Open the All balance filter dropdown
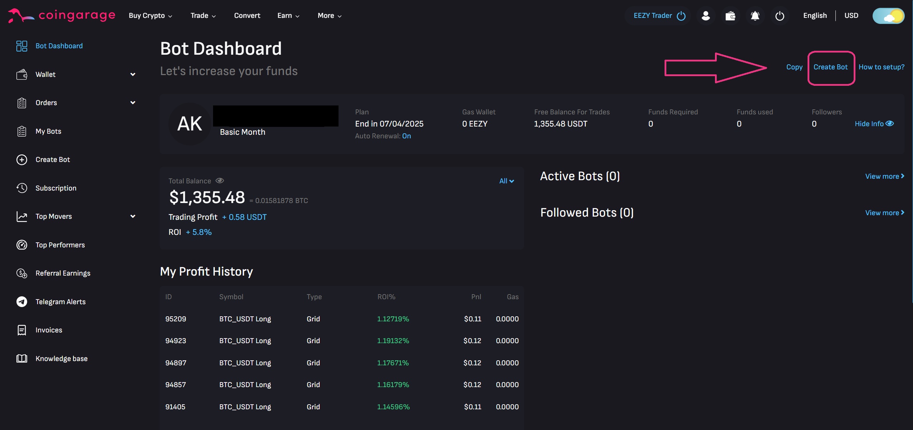Screen dimensions: 913x430 (507, 181)
